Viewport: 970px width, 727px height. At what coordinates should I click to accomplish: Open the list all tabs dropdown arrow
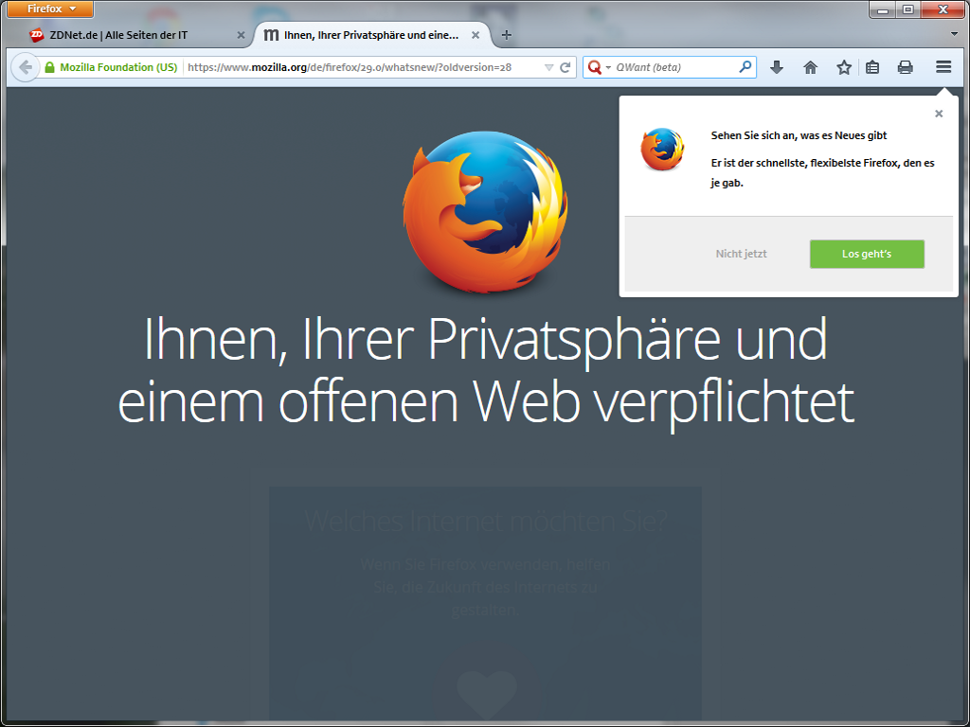coord(954,34)
